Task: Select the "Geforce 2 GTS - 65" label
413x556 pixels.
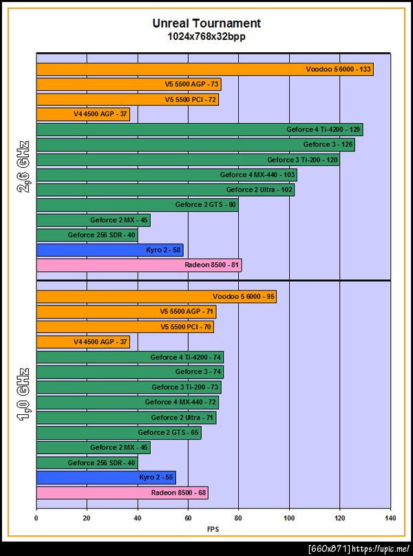Action: click(x=169, y=433)
